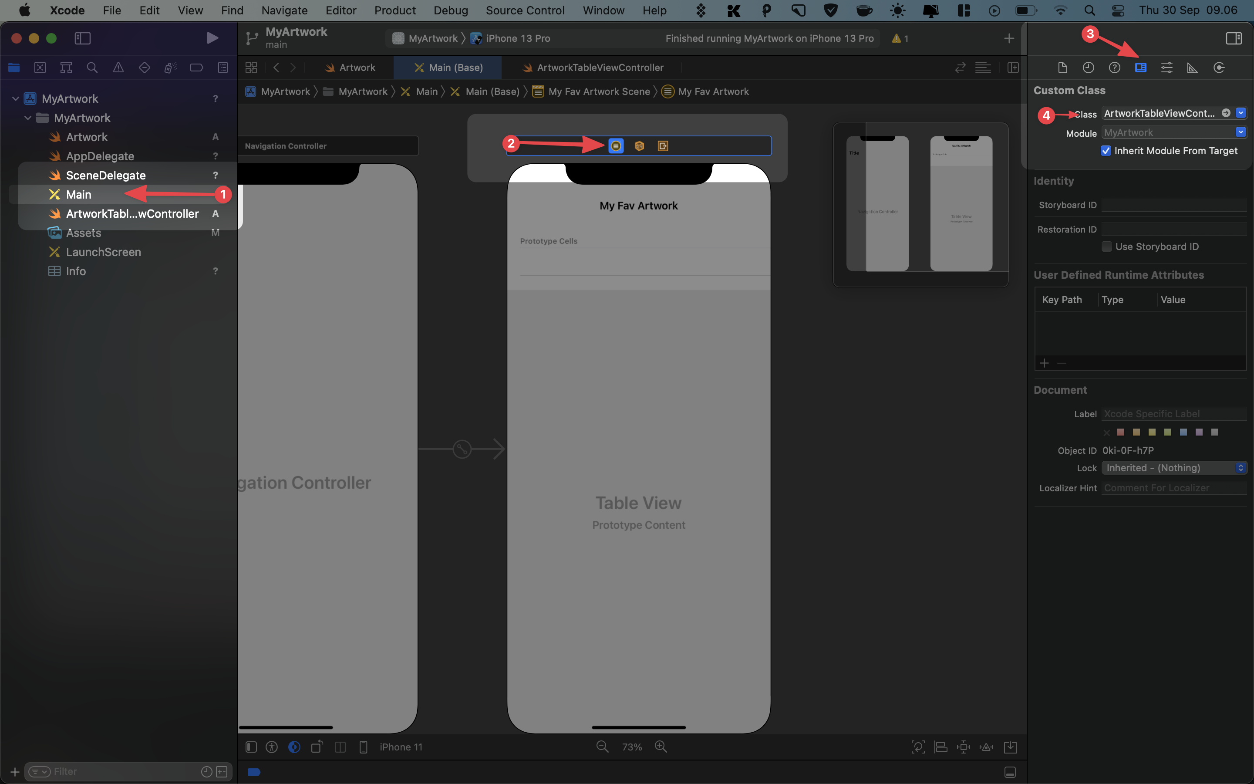Toggle the appearance light/dark button
1254x784 pixels.
pos(294,747)
